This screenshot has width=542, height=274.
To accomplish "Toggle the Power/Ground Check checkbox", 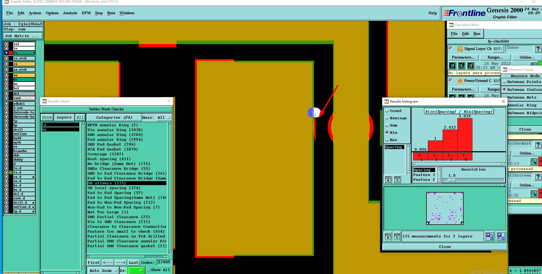I will 451,80.
